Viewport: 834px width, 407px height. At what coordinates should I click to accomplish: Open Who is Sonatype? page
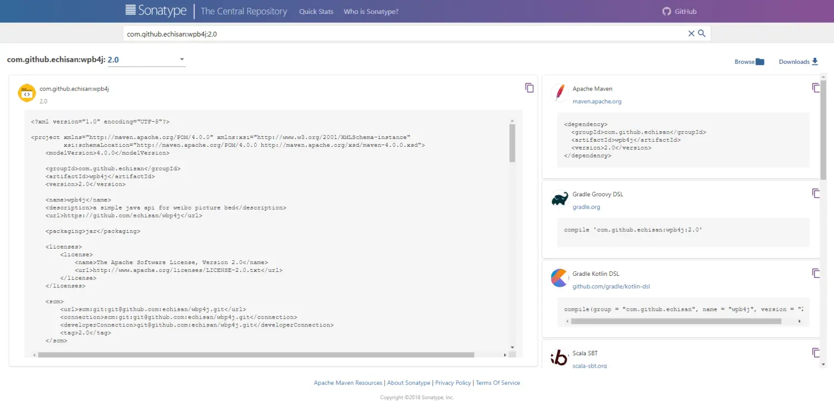pyautogui.click(x=371, y=11)
